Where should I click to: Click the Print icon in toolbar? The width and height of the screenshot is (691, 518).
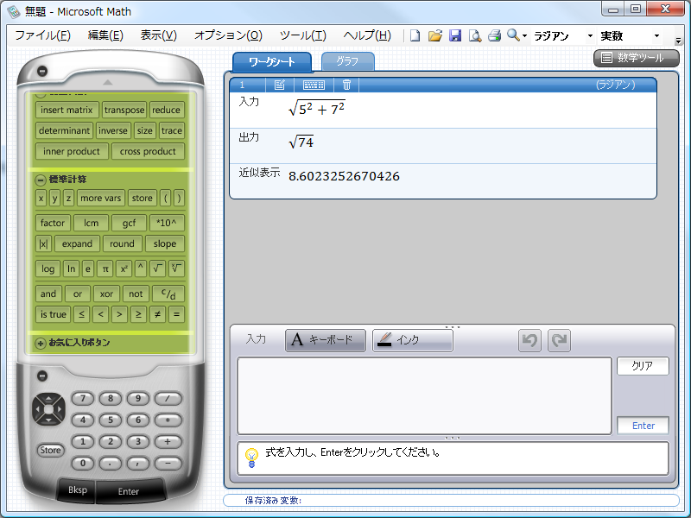click(495, 35)
